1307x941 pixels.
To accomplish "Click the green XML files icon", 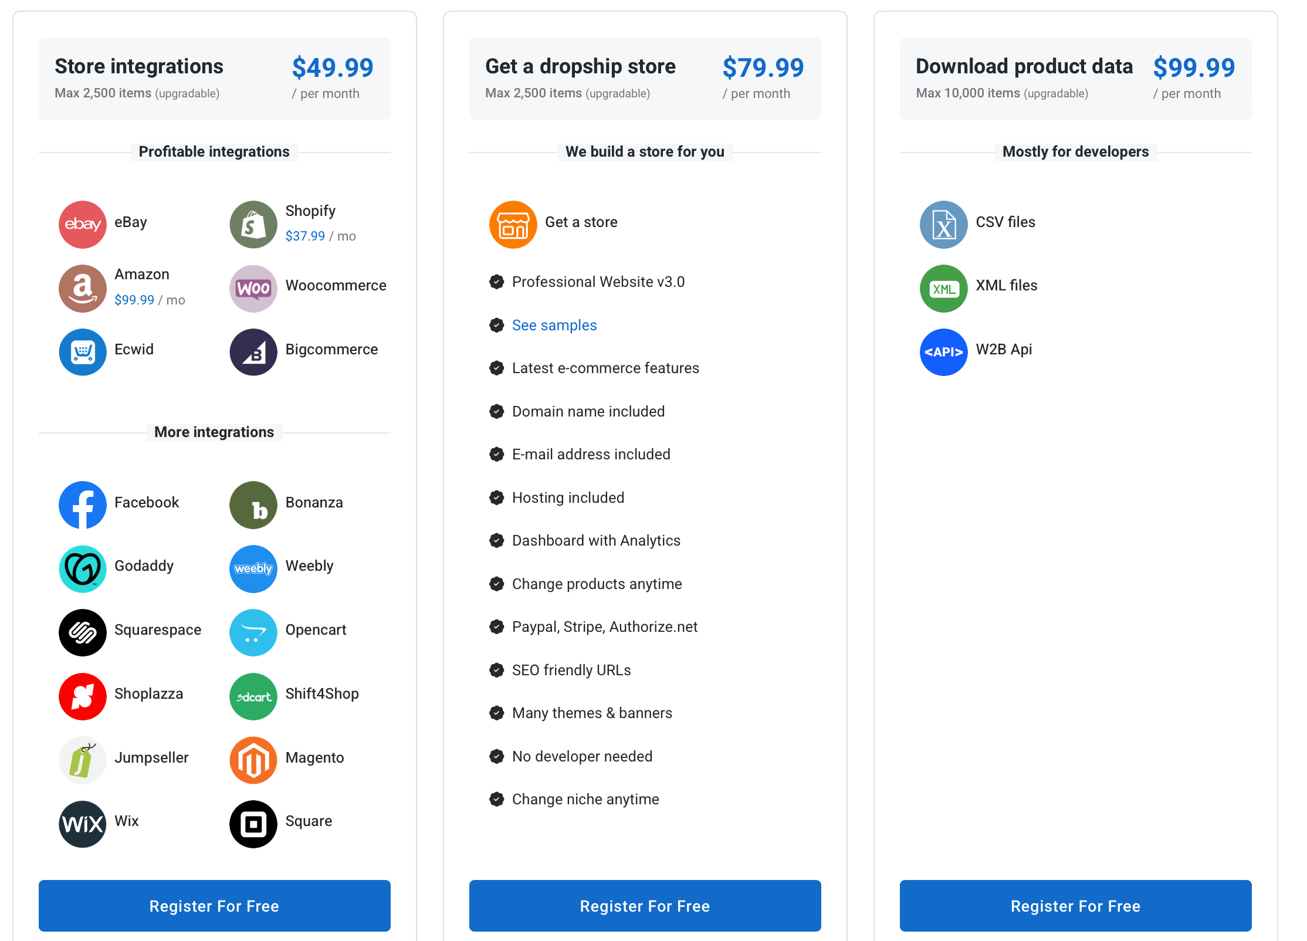I will pyautogui.click(x=944, y=289).
